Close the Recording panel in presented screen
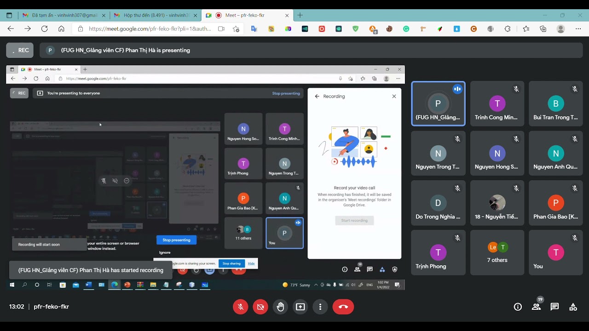The height and width of the screenshot is (331, 589). [394, 97]
